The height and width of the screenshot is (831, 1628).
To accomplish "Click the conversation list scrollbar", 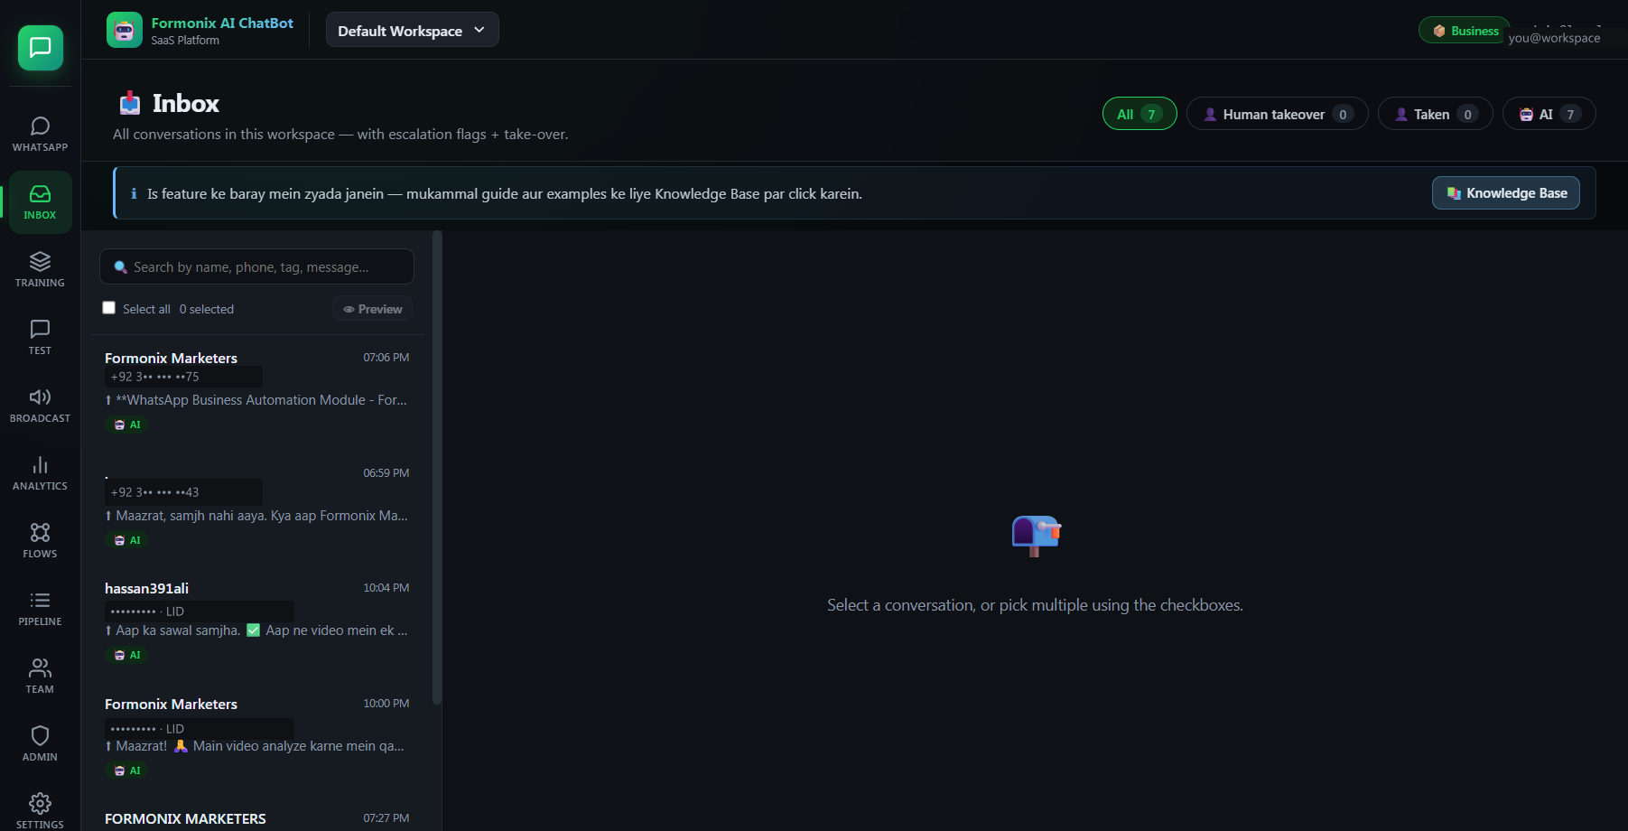I will [x=437, y=470].
